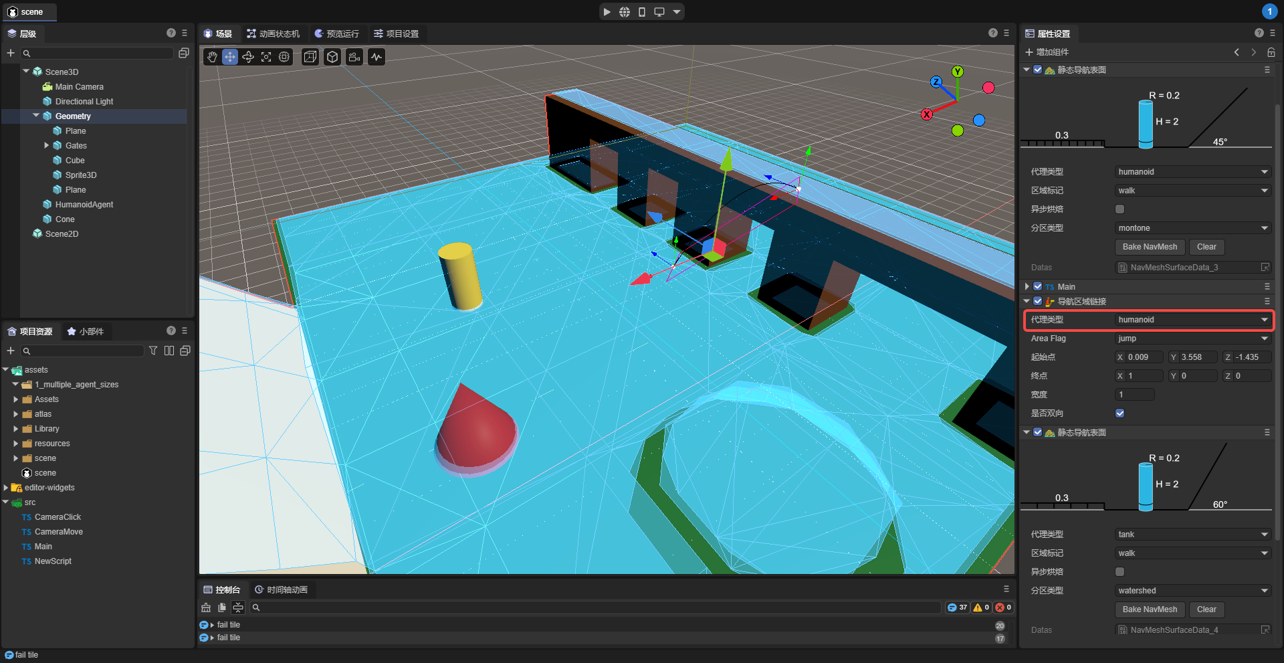
Task: Click the 宽度 width input field
Action: [x=1134, y=395]
